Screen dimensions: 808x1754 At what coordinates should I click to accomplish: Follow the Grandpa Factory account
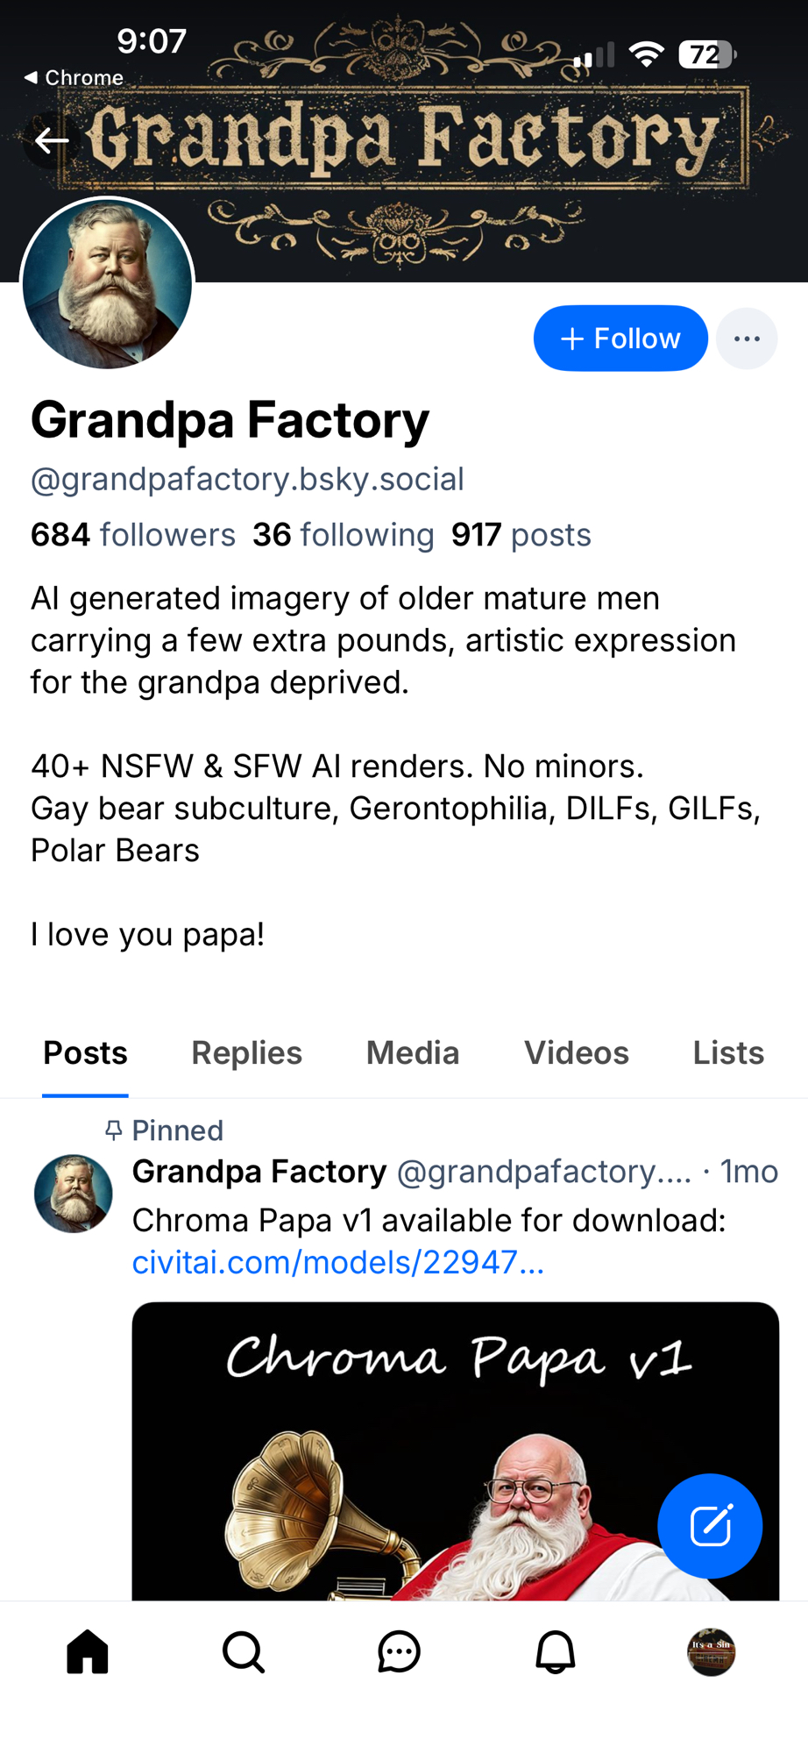620,339
